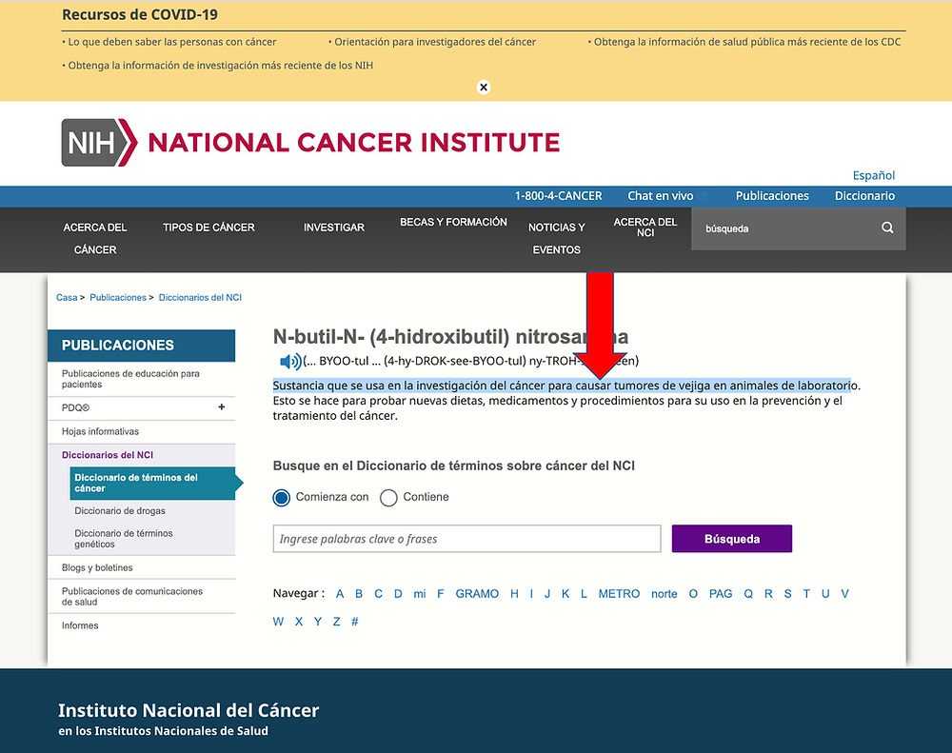Open the CDC public health information link
The width and height of the screenshot is (952, 753).
coord(747,42)
